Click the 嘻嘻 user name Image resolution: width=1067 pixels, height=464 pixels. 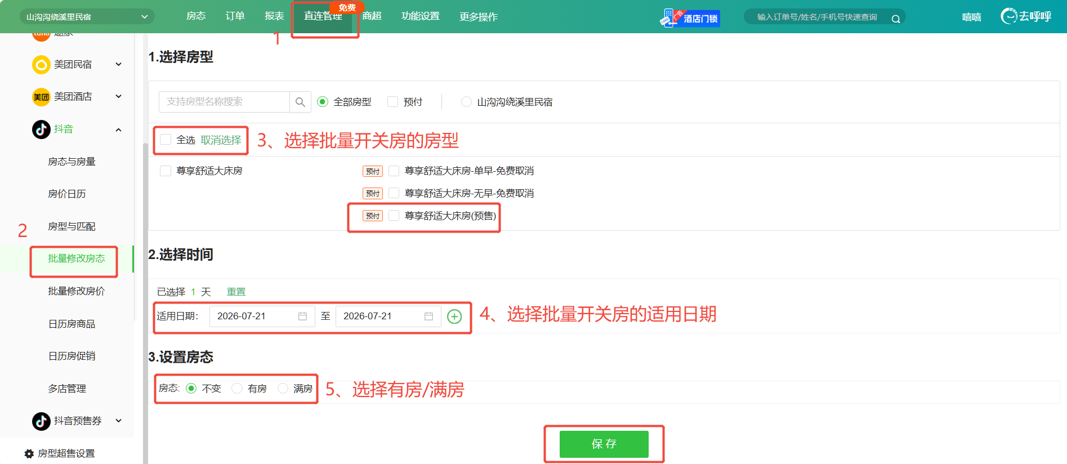click(971, 17)
